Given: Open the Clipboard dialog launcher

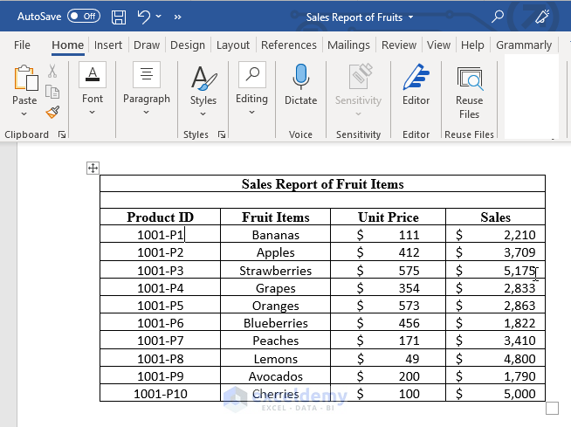Looking at the screenshot, I should pos(62,134).
